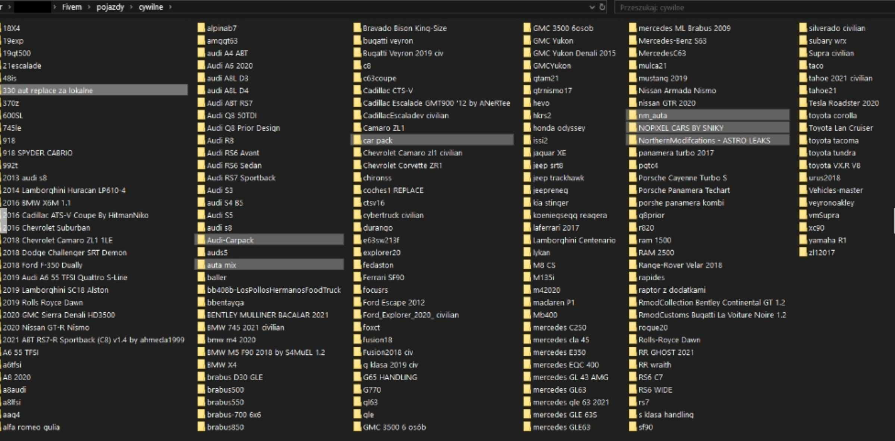Select 'maclaren P1' folder name

[x=554, y=302]
